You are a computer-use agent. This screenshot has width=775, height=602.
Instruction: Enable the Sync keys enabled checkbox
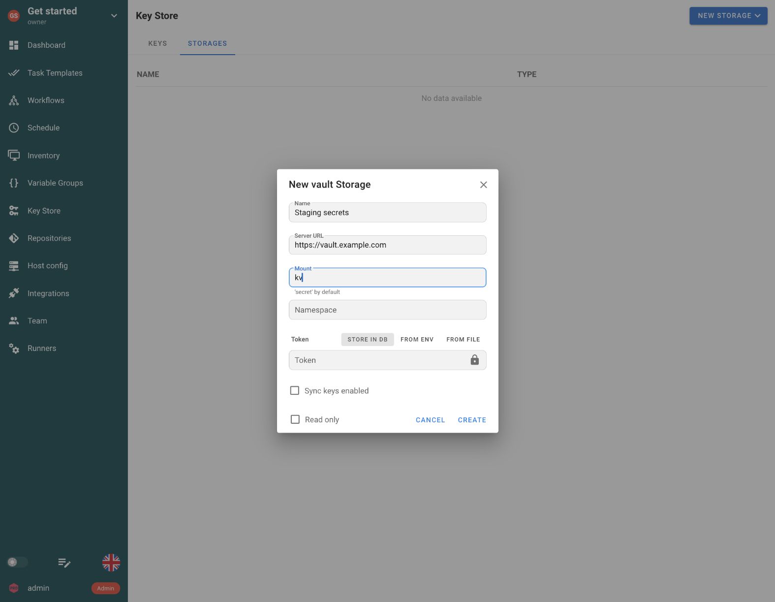click(295, 390)
